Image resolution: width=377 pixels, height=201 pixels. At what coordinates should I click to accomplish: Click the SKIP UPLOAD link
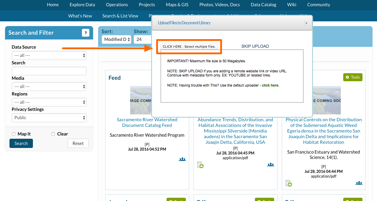(255, 46)
